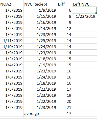
Task: Select the average Diff value 17 in bottom row
Action: tap(64, 113)
